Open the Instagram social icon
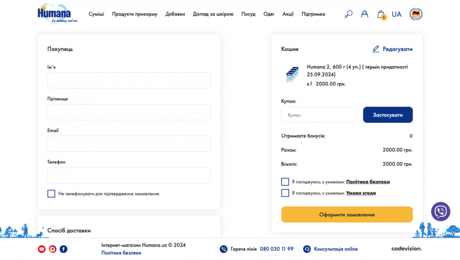Image resolution: width=460 pixels, height=260 pixels. 53,249
